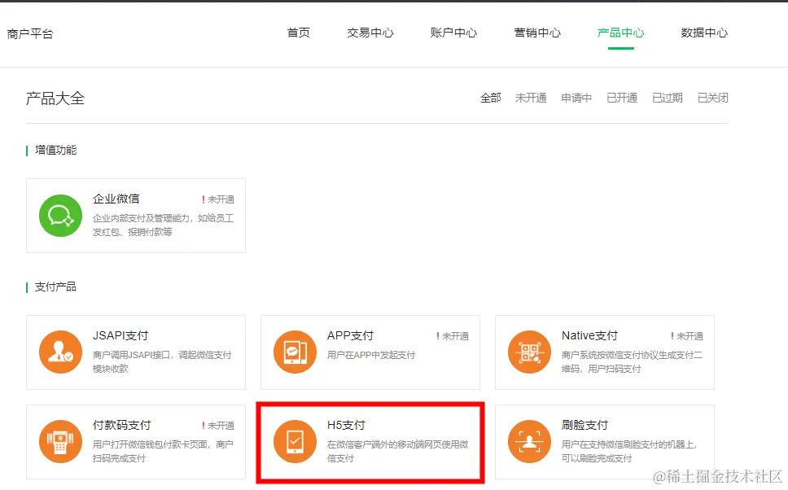Open the APP支付 product title
This screenshot has width=788, height=490.
click(x=350, y=335)
